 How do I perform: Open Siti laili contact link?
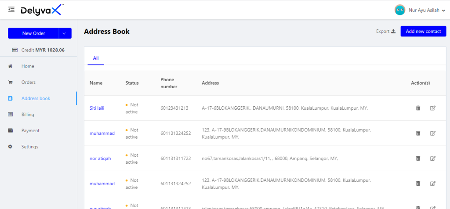[x=97, y=108]
